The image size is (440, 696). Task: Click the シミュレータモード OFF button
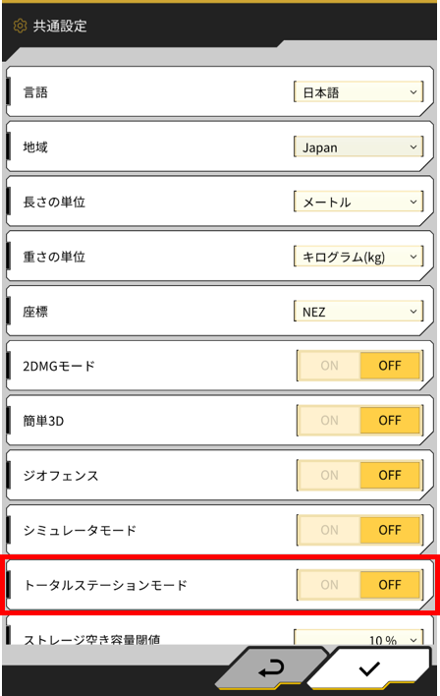[x=390, y=530]
